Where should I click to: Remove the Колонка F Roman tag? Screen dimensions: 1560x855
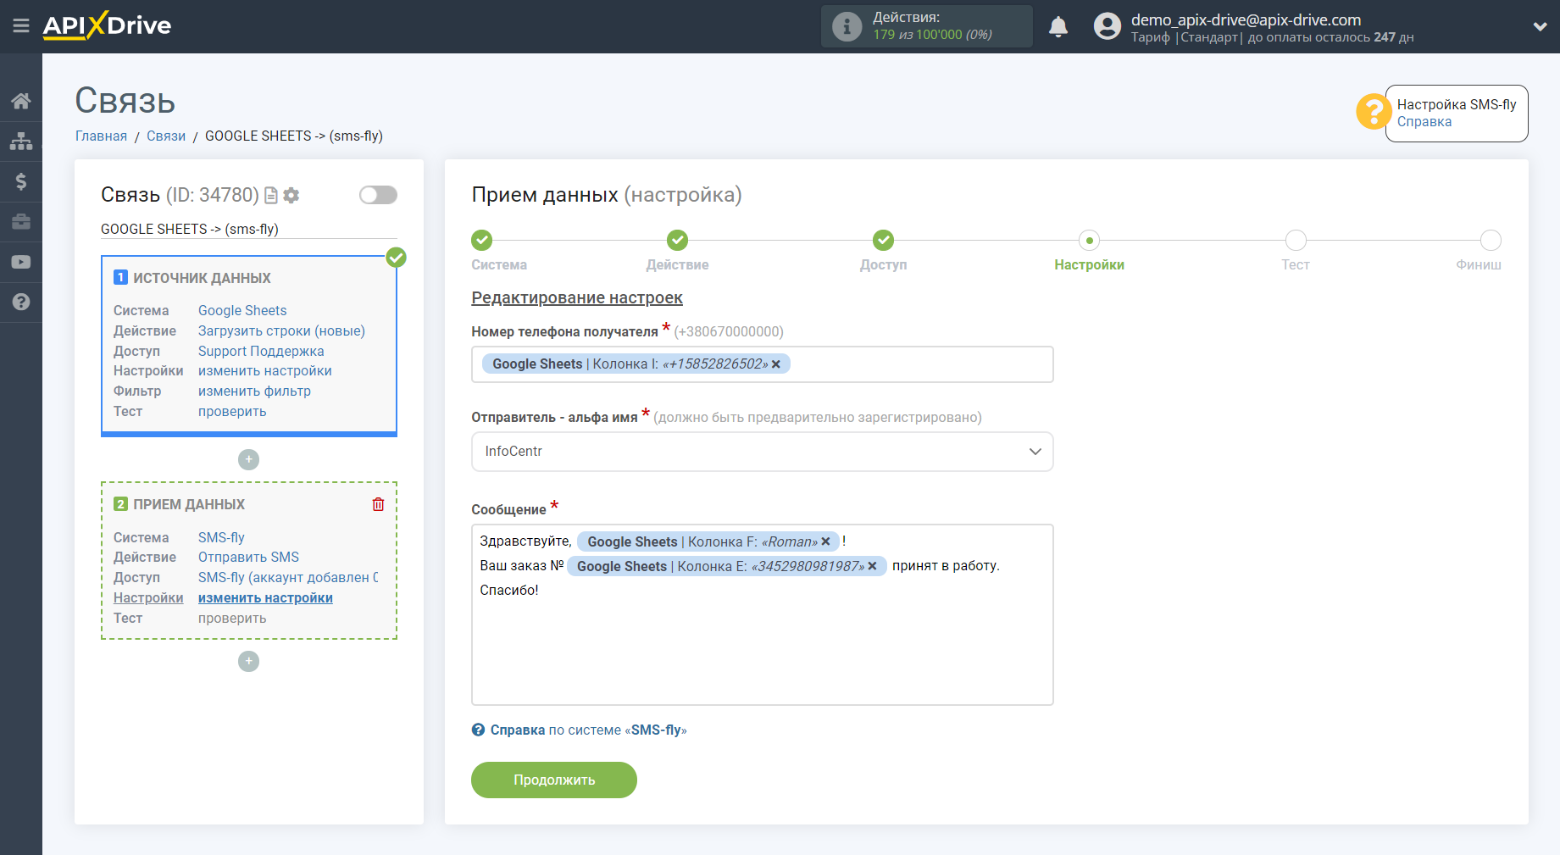pyautogui.click(x=825, y=542)
